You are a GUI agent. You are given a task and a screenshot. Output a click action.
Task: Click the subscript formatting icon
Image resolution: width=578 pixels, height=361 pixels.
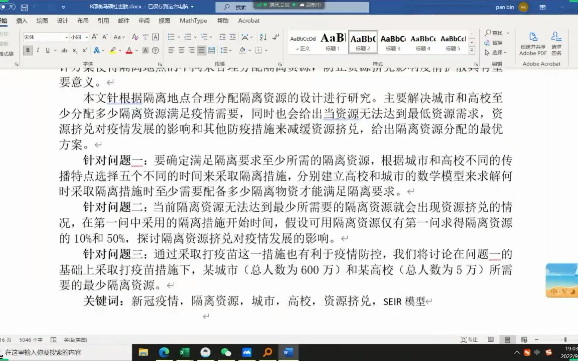[x=75, y=51]
